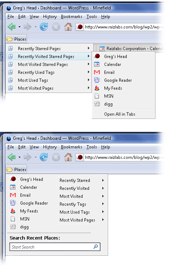Image resolution: width=196 pixels, height=268 pixels.
Task: Click Google Reader icon in top submenu
Action: pos(97,80)
